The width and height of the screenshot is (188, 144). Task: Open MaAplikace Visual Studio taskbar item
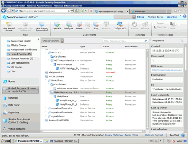point(64,141)
